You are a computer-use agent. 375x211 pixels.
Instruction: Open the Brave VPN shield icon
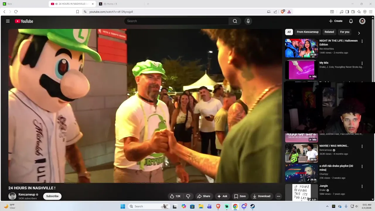pyautogui.click(x=365, y=12)
